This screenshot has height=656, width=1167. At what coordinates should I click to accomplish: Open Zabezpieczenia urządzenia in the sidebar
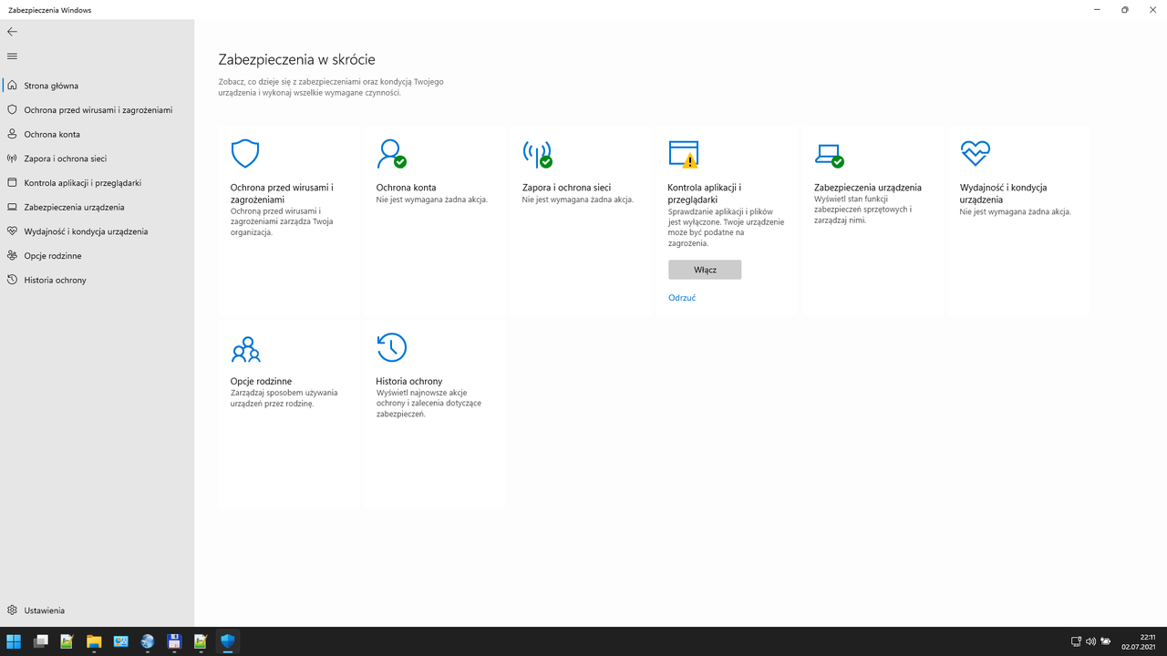(97, 207)
